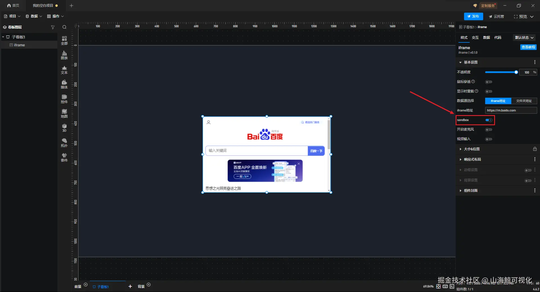Click the 预览 preview button
This screenshot has height=292, width=540.
pyautogui.click(x=520, y=17)
